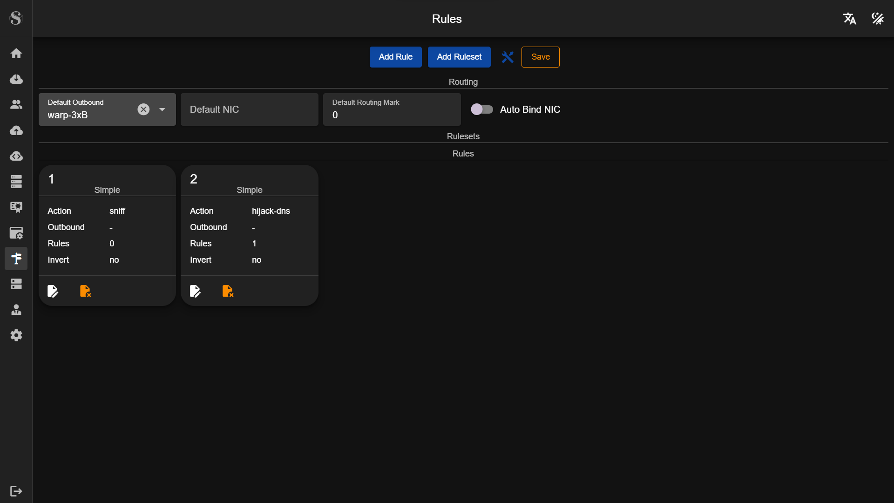
Task: Switch to dark/light theme using top-right icon
Action: [x=877, y=19]
